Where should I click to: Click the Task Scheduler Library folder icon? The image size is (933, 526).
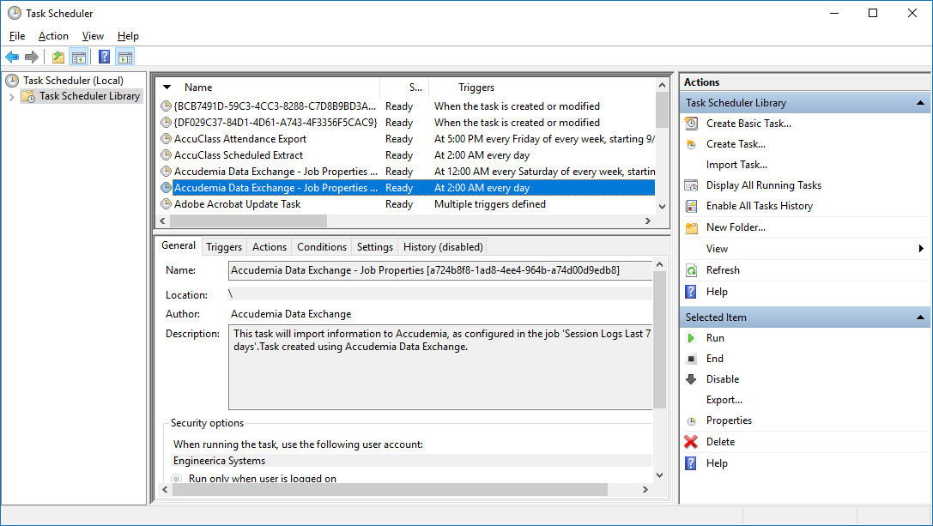pos(28,96)
